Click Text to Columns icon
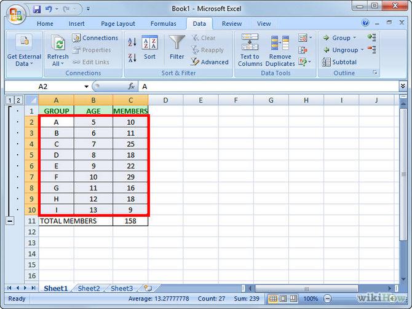 pos(250,42)
